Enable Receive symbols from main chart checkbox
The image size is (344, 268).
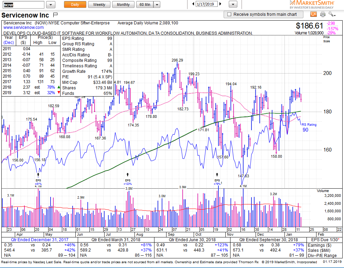(x=229, y=14)
